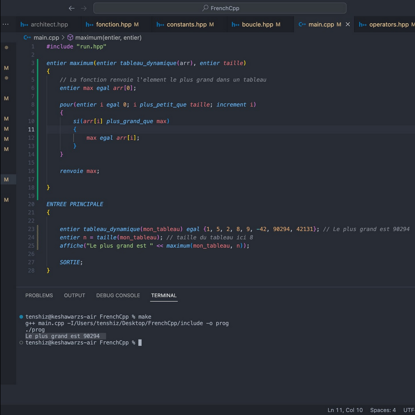The image size is (415, 415).
Task: Expand the main.cpp breadcrumb dropdown
Action: click(46, 38)
